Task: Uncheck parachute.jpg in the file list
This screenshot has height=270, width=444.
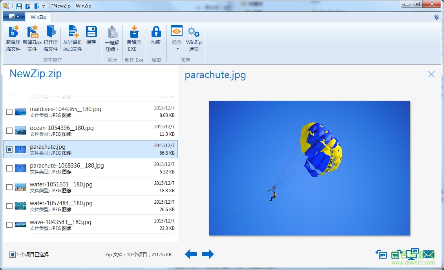Action: pyautogui.click(x=9, y=149)
